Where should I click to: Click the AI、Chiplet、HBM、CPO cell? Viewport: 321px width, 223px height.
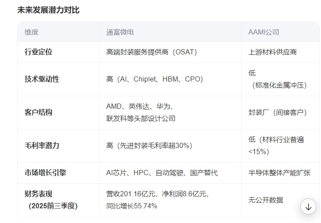tap(155, 79)
